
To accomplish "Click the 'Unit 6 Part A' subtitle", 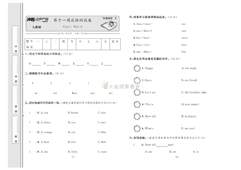I will pyautogui.click(x=73, y=27).
